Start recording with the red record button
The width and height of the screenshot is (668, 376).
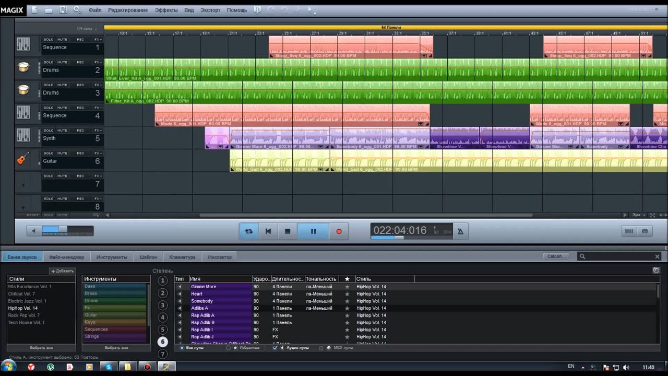pyautogui.click(x=339, y=231)
